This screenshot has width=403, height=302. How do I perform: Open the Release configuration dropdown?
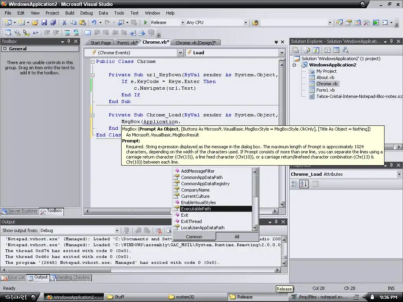[183, 22]
